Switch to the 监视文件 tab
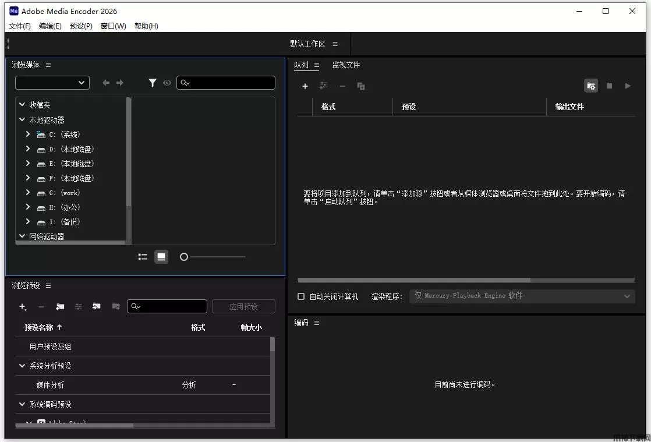Image resolution: width=651 pixels, height=442 pixels. (346, 65)
